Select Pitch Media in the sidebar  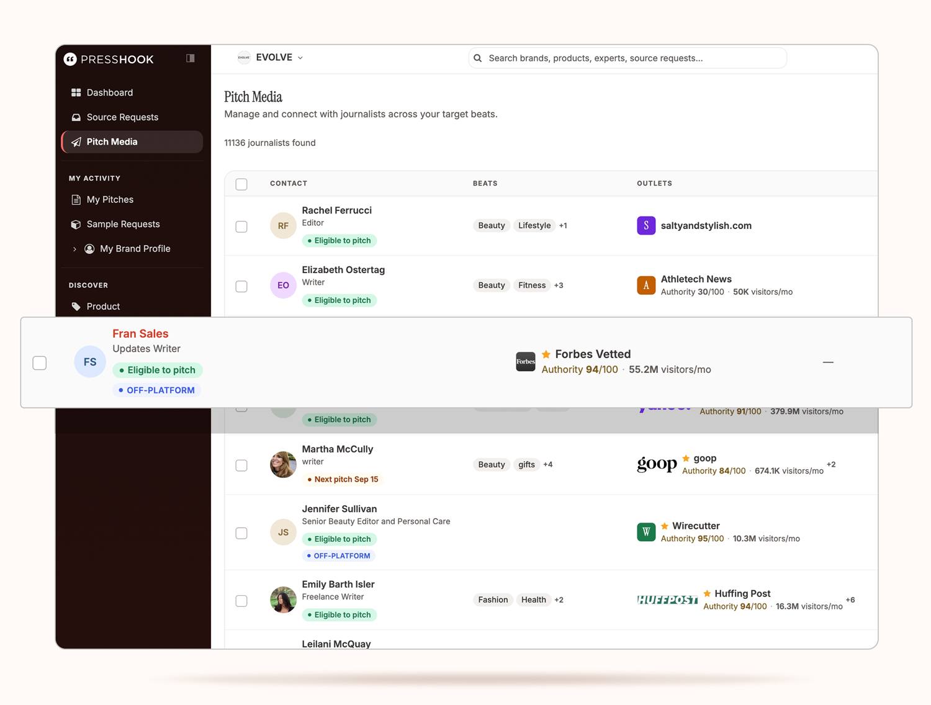click(132, 142)
